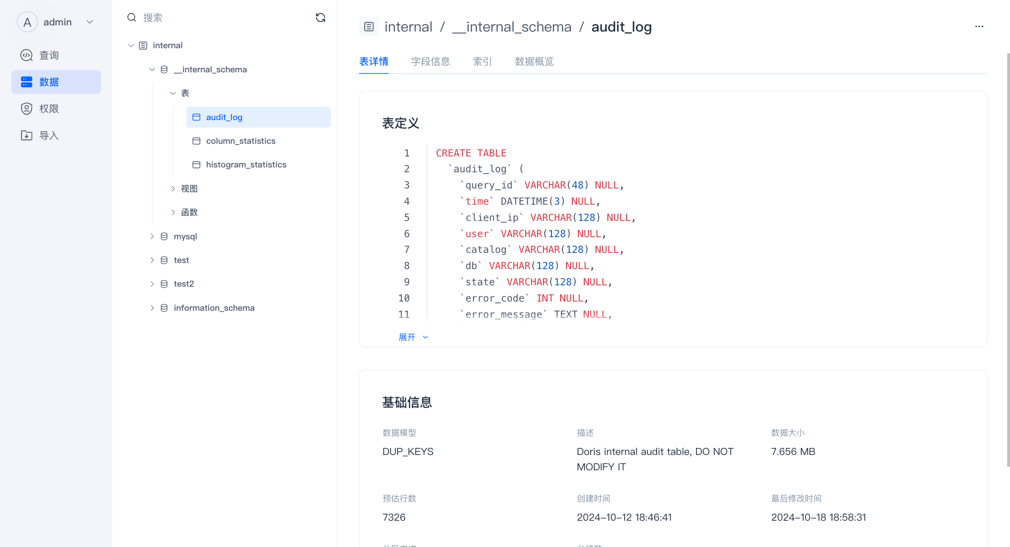
Task: Click the admin avatar circle
Action: coord(27,22)
